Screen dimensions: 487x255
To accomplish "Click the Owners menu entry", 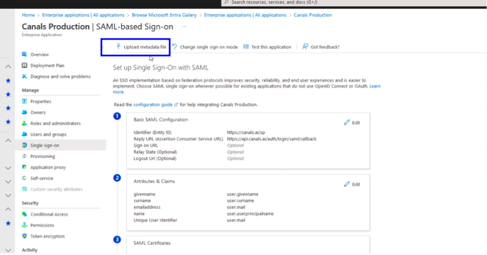I will pos(38,113).
